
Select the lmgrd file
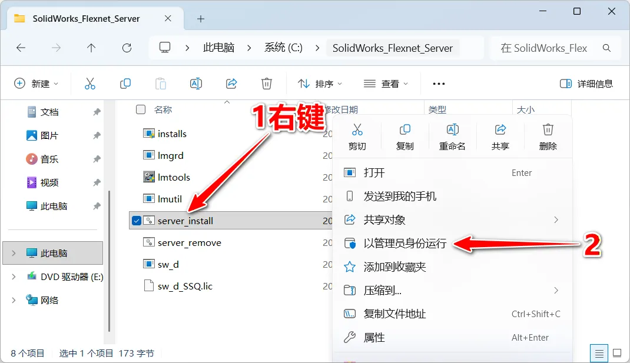170,155
